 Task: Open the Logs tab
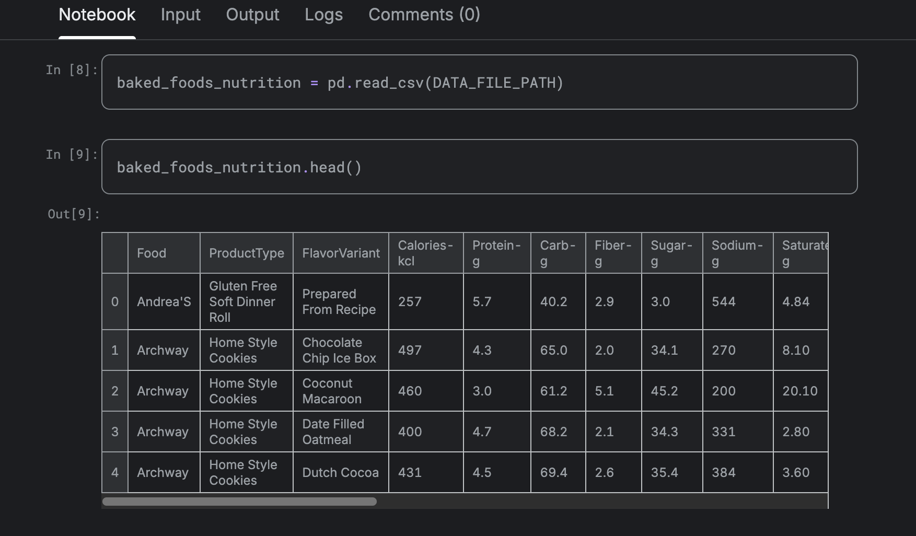[324, 15]
